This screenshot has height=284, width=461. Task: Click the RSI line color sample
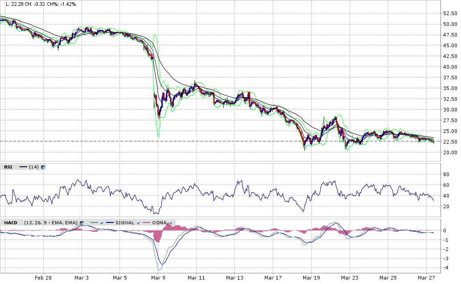pyautogui.click(x=23, y=167)
